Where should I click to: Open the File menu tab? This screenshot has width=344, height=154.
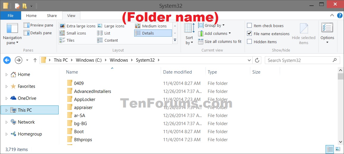point(10,15)
